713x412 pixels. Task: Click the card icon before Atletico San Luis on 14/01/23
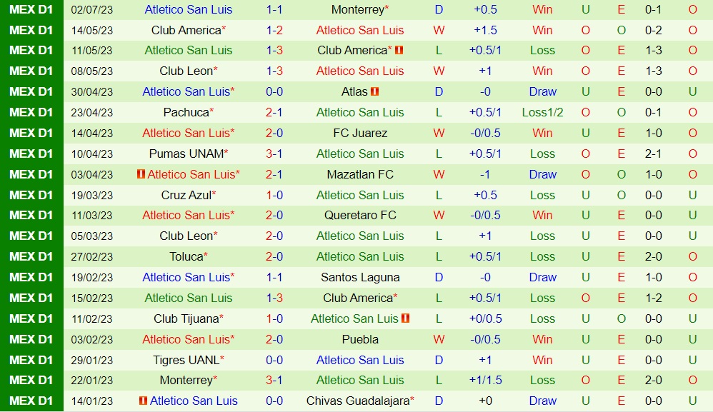[x=144, y=401]
